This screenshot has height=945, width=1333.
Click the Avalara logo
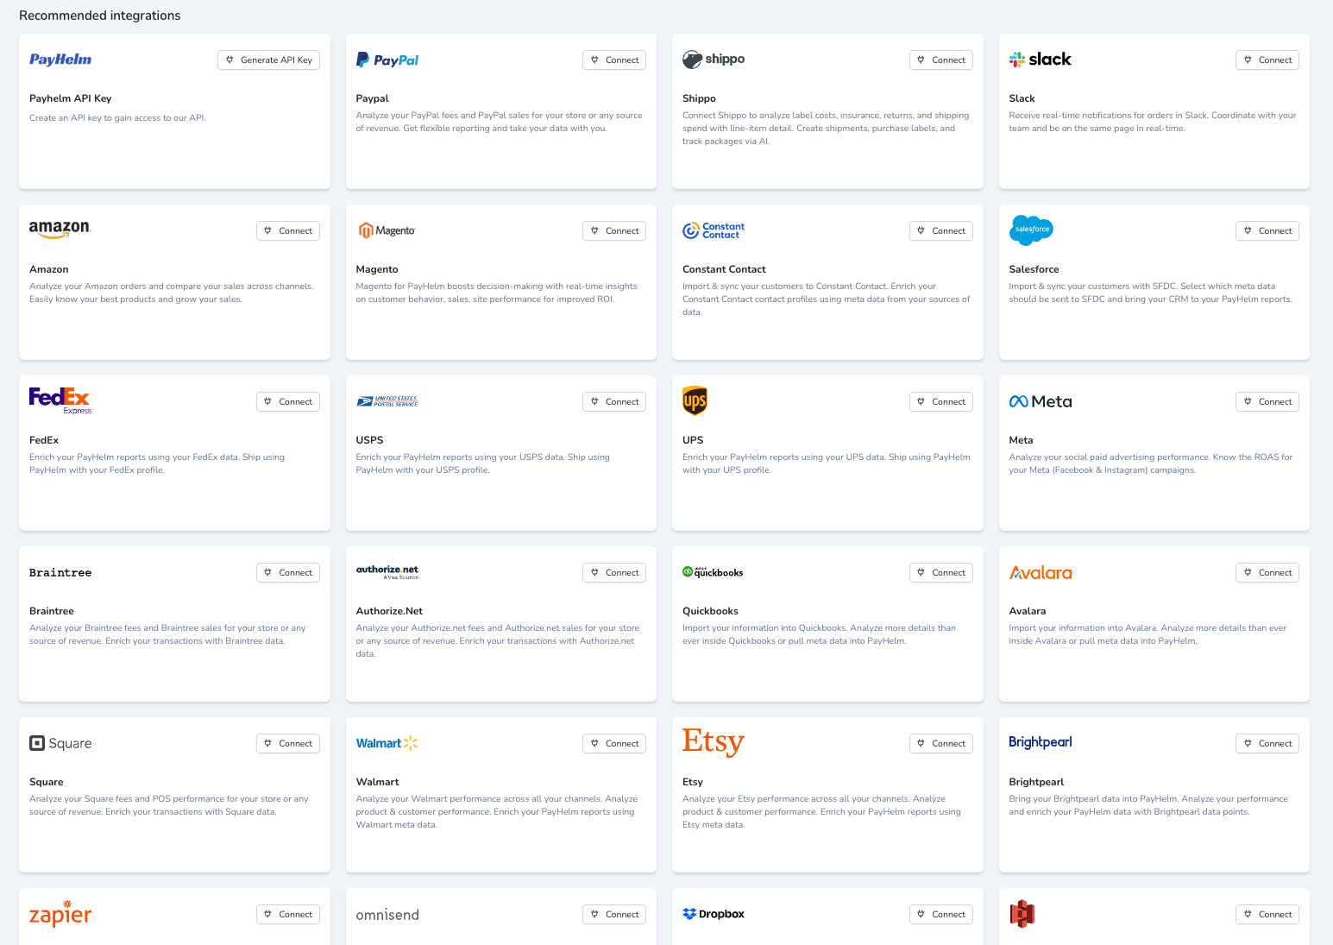(x=1041, y=572)
